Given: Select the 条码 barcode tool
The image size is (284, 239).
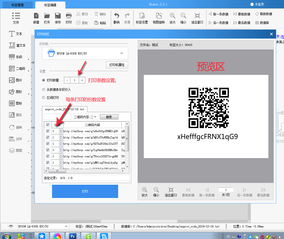Looking at the screenshot, I should (16, 57).
